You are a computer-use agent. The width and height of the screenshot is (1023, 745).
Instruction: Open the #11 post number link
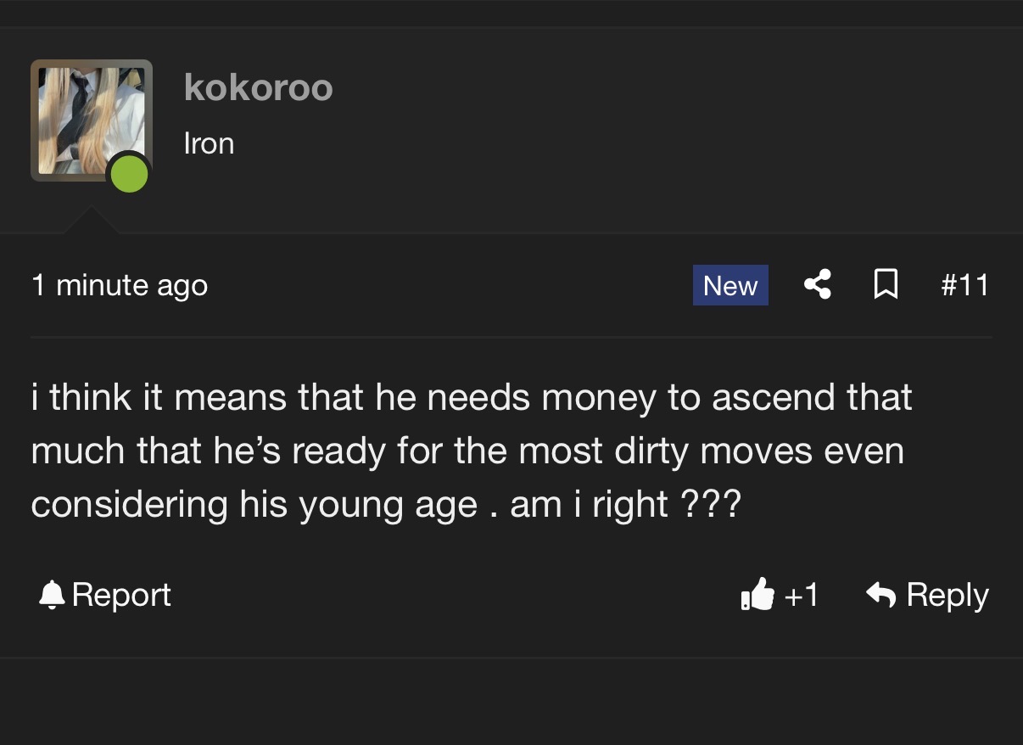965,284
